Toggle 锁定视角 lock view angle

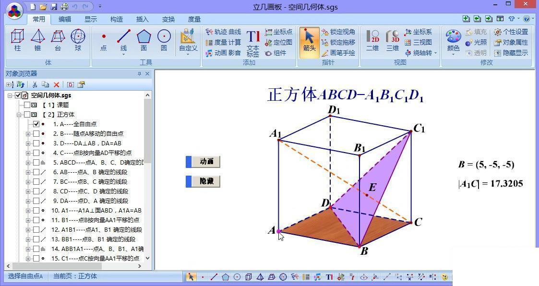pyautogui.click(x=338, y=32)
